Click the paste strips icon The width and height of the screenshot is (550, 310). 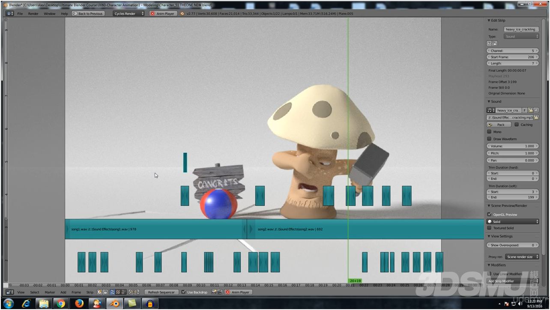click(137, 292)
